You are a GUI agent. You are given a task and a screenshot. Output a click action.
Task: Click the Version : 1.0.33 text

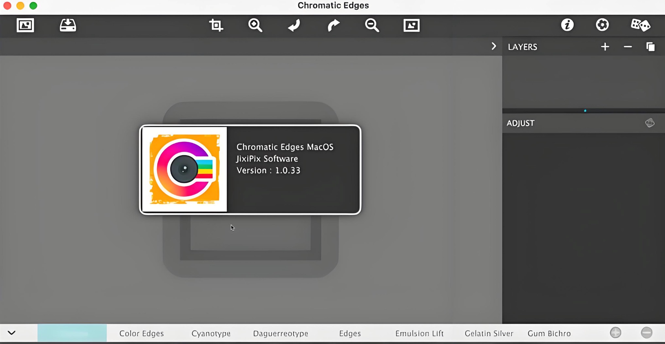268,170
